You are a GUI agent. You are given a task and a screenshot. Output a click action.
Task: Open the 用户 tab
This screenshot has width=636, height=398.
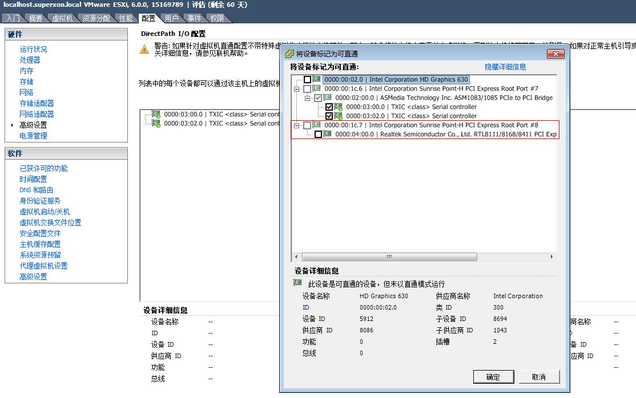172,18
